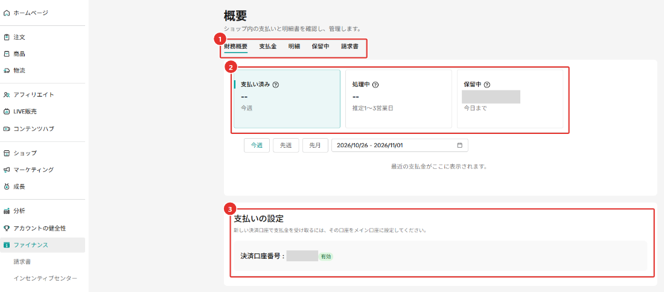
Task: Click the bag icon next to 商品
Action: coord(7,54)
